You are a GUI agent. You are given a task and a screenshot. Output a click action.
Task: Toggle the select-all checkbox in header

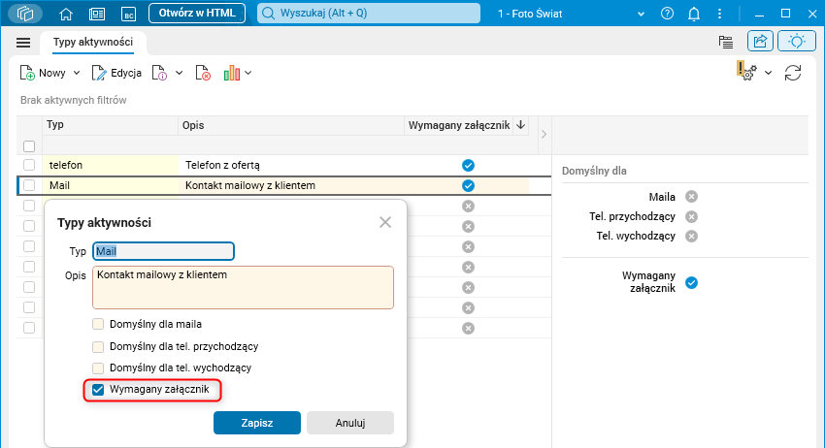click(x=29, y=146)
